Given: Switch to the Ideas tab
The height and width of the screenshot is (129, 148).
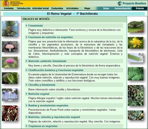Looking at the screenshot, I should [106, 8].
